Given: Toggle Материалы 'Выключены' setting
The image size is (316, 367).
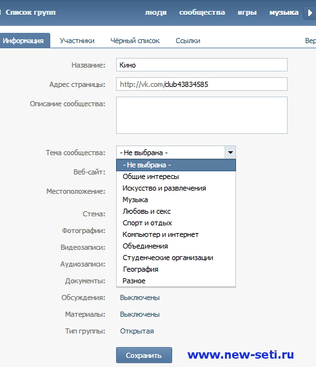Looking at the screenshot, I should pos(140,314).
